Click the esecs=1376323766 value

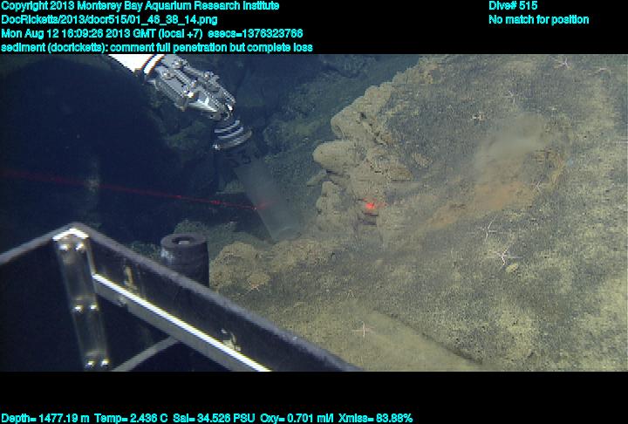coord(256,33)
